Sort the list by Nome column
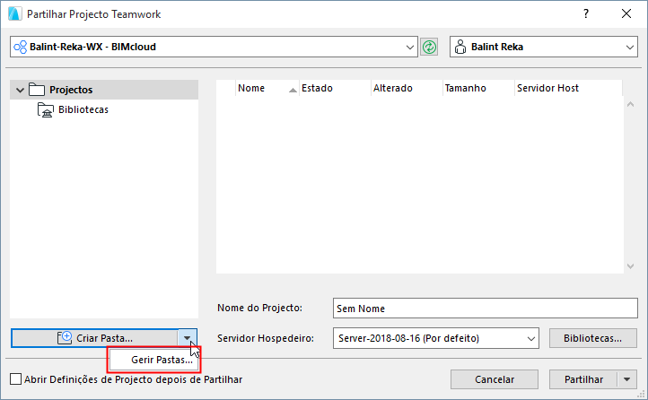 [x=267, y=88]
